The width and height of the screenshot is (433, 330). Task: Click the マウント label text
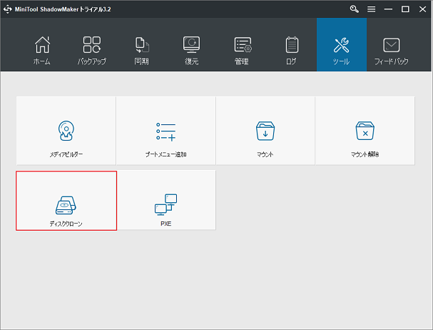265,154
